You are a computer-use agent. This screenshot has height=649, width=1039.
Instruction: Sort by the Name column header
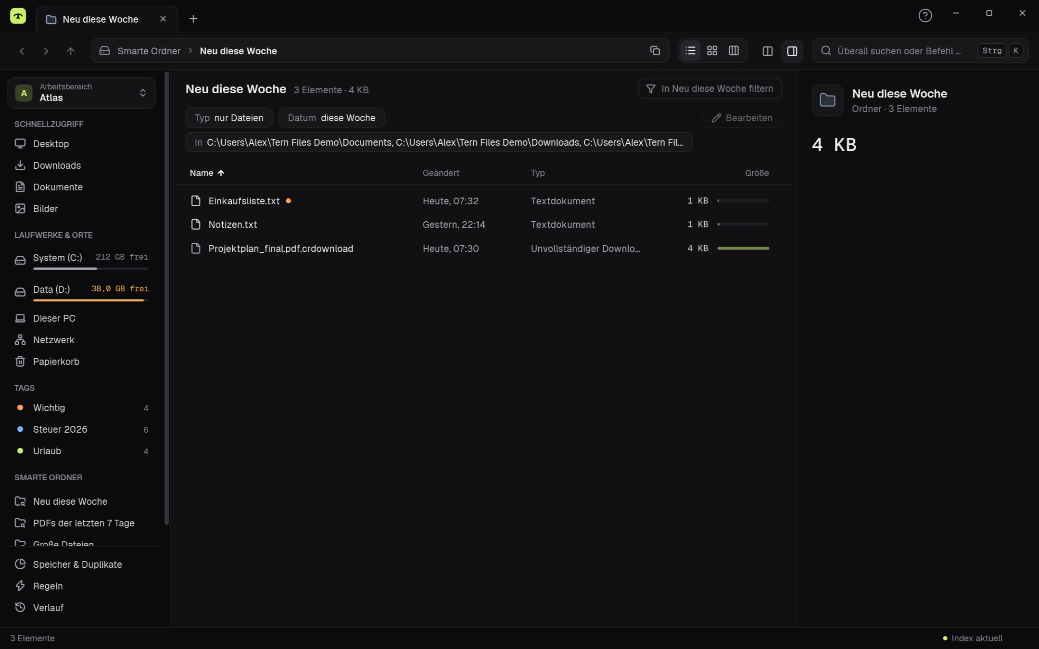(207, 173)
